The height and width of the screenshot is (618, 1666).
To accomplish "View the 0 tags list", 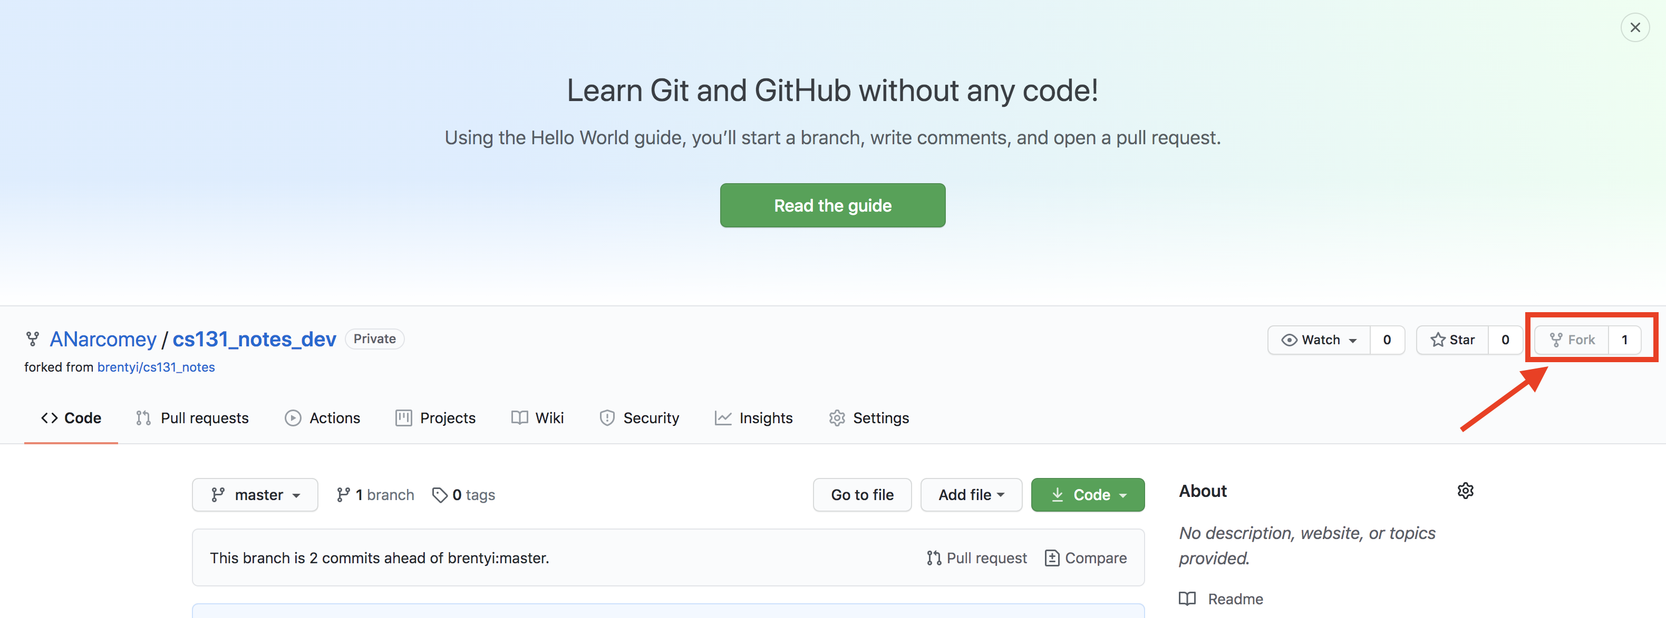I will (x=464, y=495).
